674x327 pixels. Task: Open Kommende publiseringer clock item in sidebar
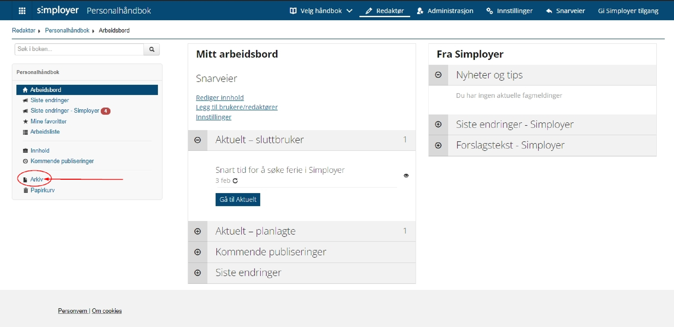pyautogui.click(x=62, y=161)
